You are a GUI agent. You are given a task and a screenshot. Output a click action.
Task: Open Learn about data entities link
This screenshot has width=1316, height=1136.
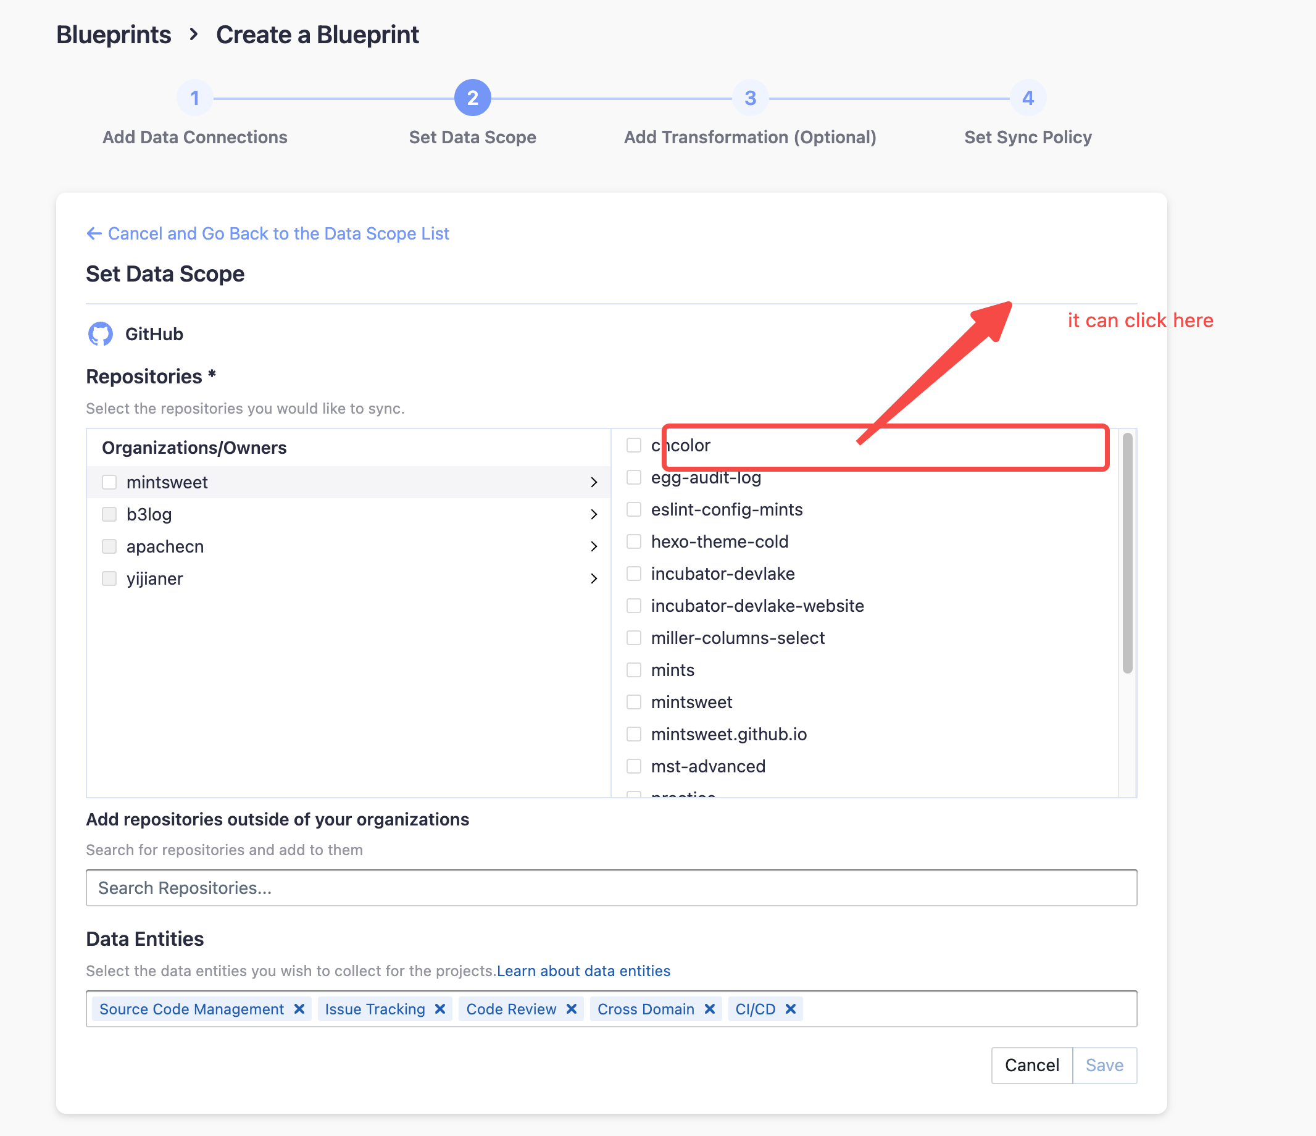coord(583,971)
